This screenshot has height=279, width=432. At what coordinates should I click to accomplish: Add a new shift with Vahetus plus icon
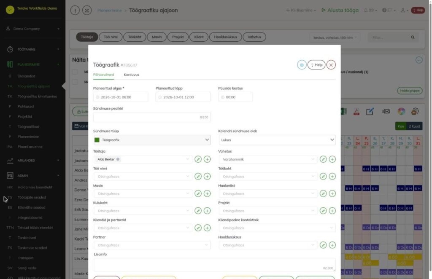(332, 159)
